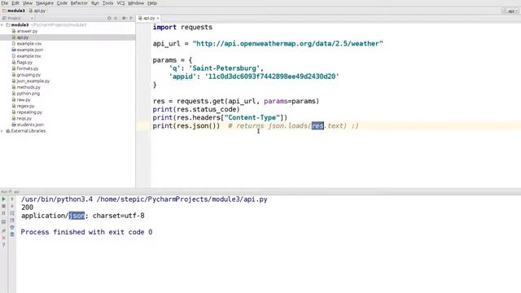The width and height of the screenshot is (521, 293).
Task: Expand External Libraries node
Action: point(2,131)
